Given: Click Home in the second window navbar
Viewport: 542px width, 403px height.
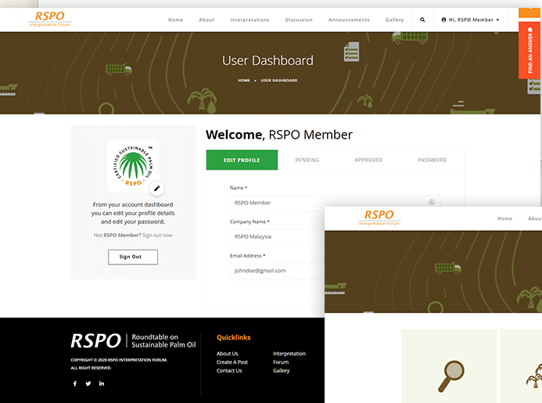Looking at the screenshot, I should pyautogui.click(x=504, y=218).
